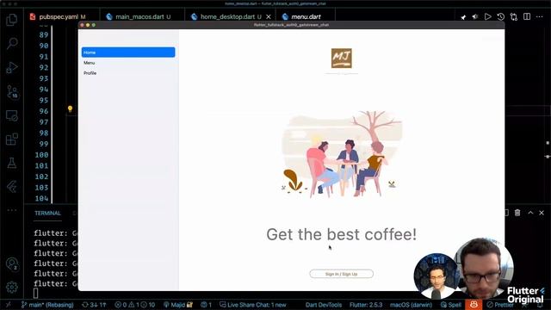551x310 pixels.
Task: Open the Explorer view in activity bar
Action: point(11,19)
